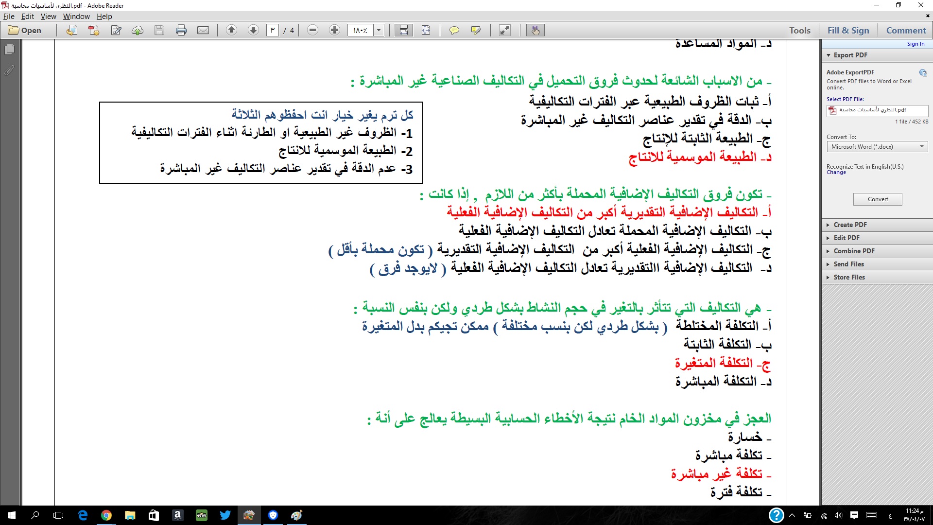The width and height of the screenshot is (933, 525).
Task: Open Amazon app from taskbar
Action: [x=177, y=515]
